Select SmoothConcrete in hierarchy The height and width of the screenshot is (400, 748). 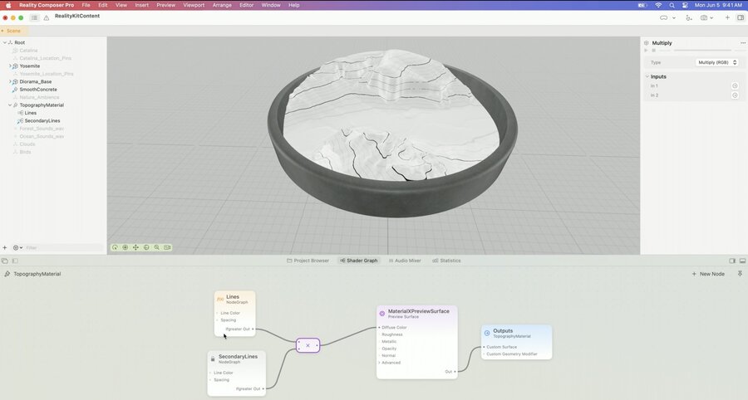click(38, 90)
